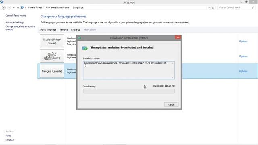Click the Downloading progress bar
Viewport: 258px width, 145px height.
pyautogui.click(x=129, y=91)
